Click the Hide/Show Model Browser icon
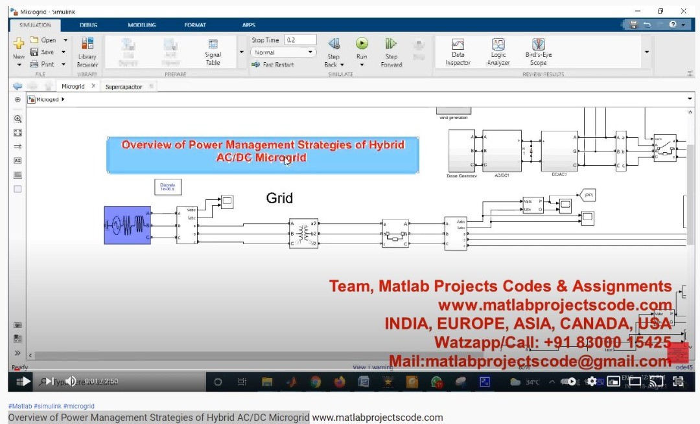This screenshot has width=700, height=424. click(17, 100)
